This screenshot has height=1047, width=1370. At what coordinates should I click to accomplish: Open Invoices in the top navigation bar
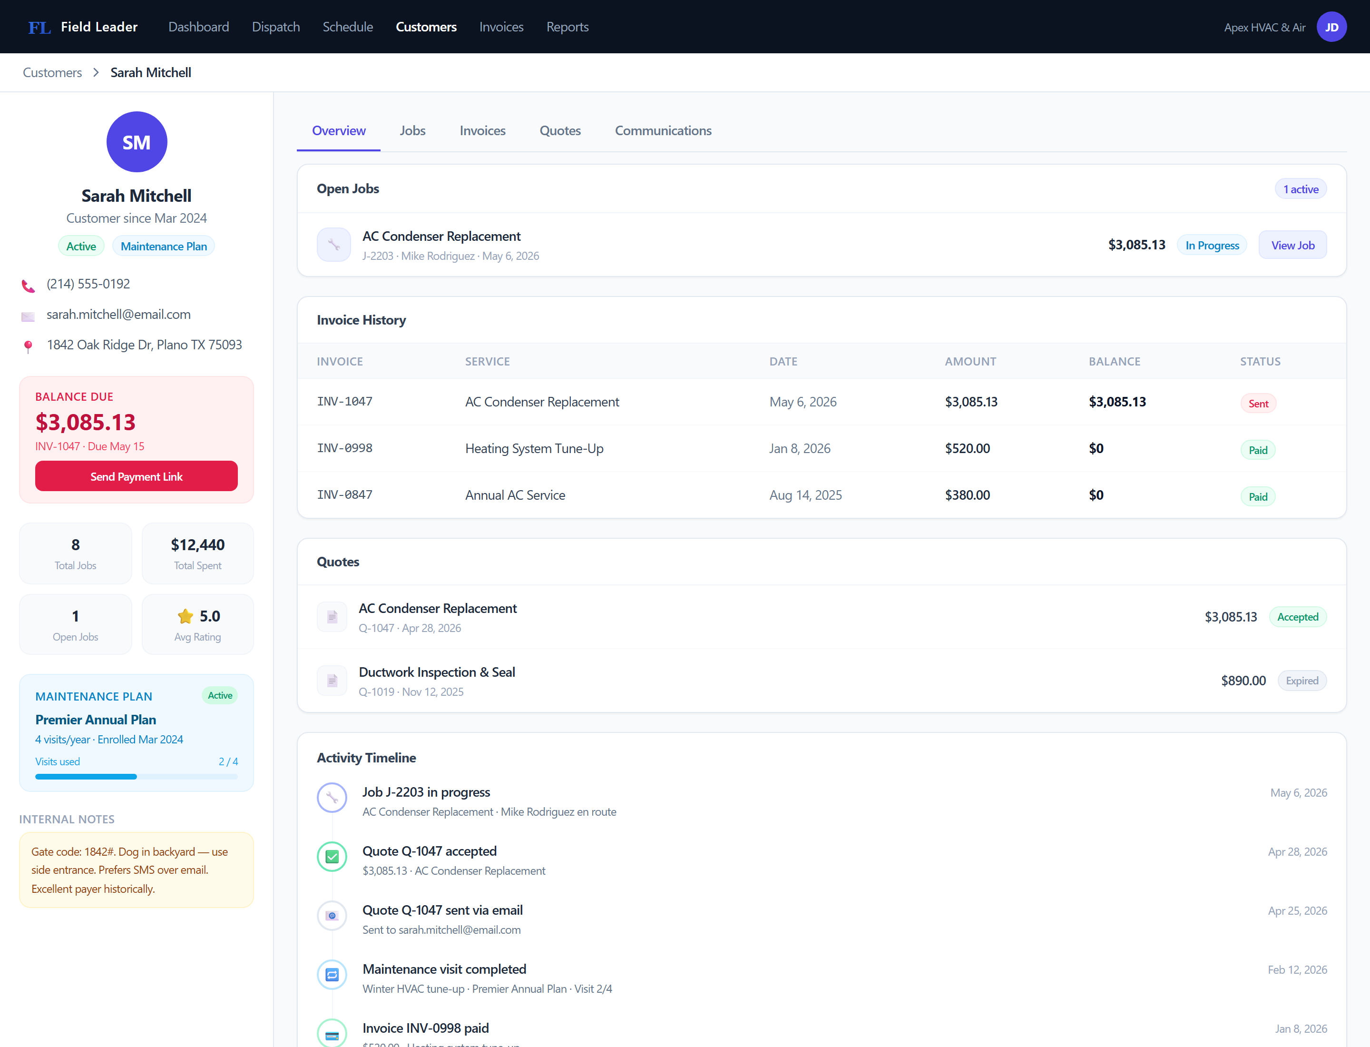501,27
